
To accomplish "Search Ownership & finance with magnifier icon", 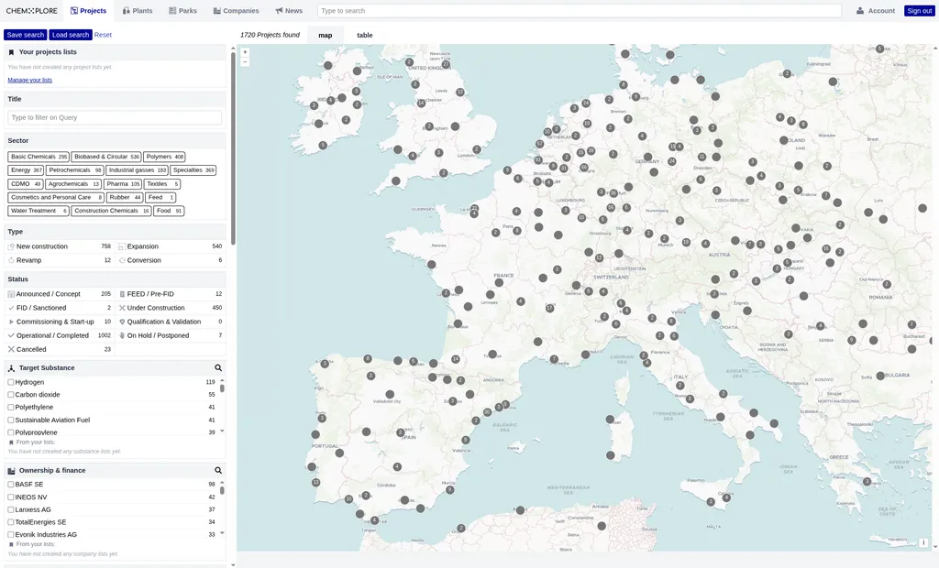I will pyautogui.click(x=218, y=471).
